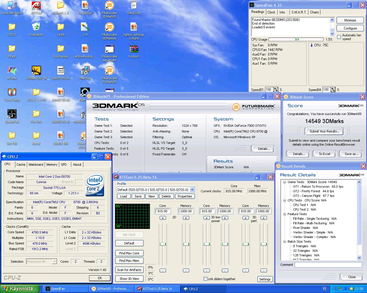Open the Oma tietokone desktop icon
This screenshot has height=293, width=367.
[12, 8]
